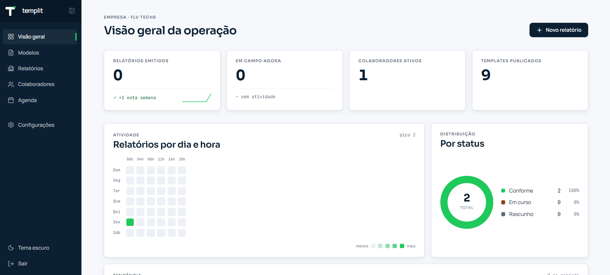Click the Em curso status label
The height and width of the screenshot is (275, 610).
520,202
